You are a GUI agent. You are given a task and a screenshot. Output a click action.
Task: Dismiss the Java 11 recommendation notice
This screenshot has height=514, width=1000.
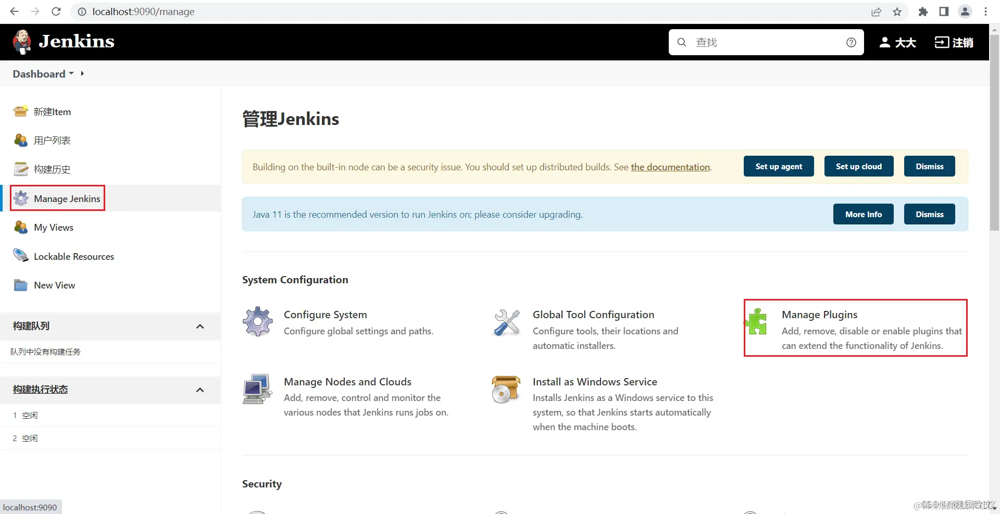click(x=930, y=214)
